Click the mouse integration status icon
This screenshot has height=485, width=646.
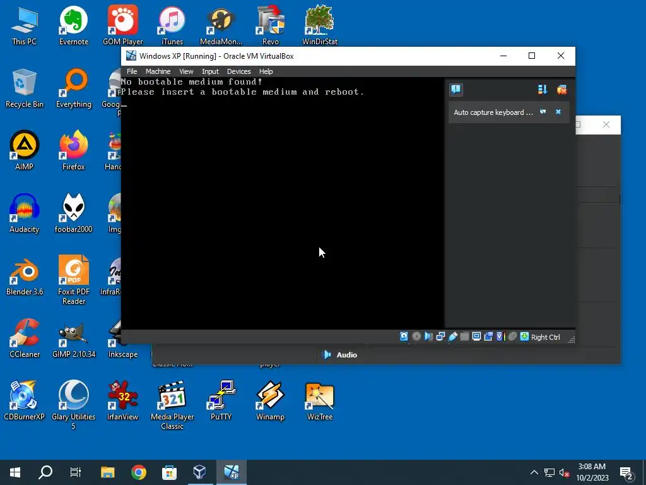[512, 337]
